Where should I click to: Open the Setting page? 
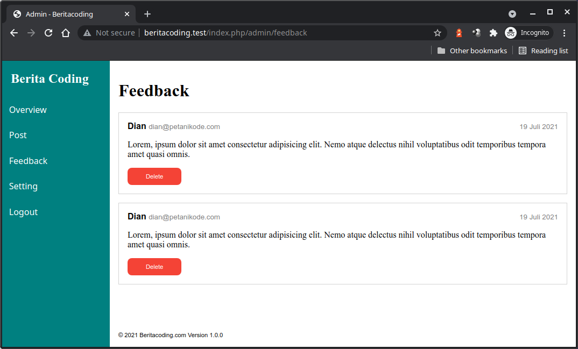pos(23,186)
